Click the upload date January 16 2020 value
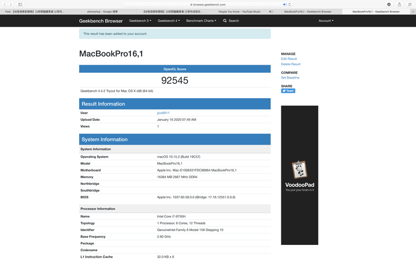The height and width of the screenshot is (260, 416). 176,120
